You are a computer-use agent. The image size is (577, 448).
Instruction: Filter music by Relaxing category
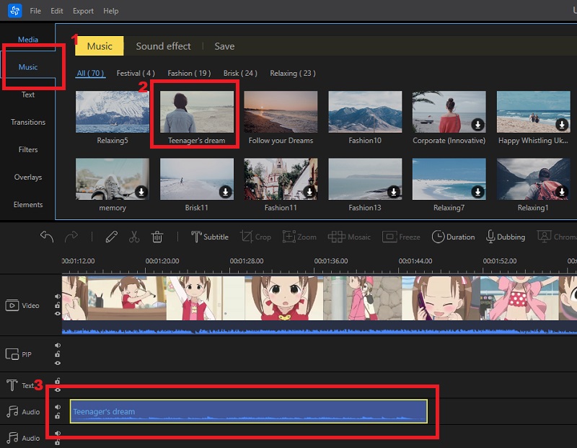[x=292, y=74]
